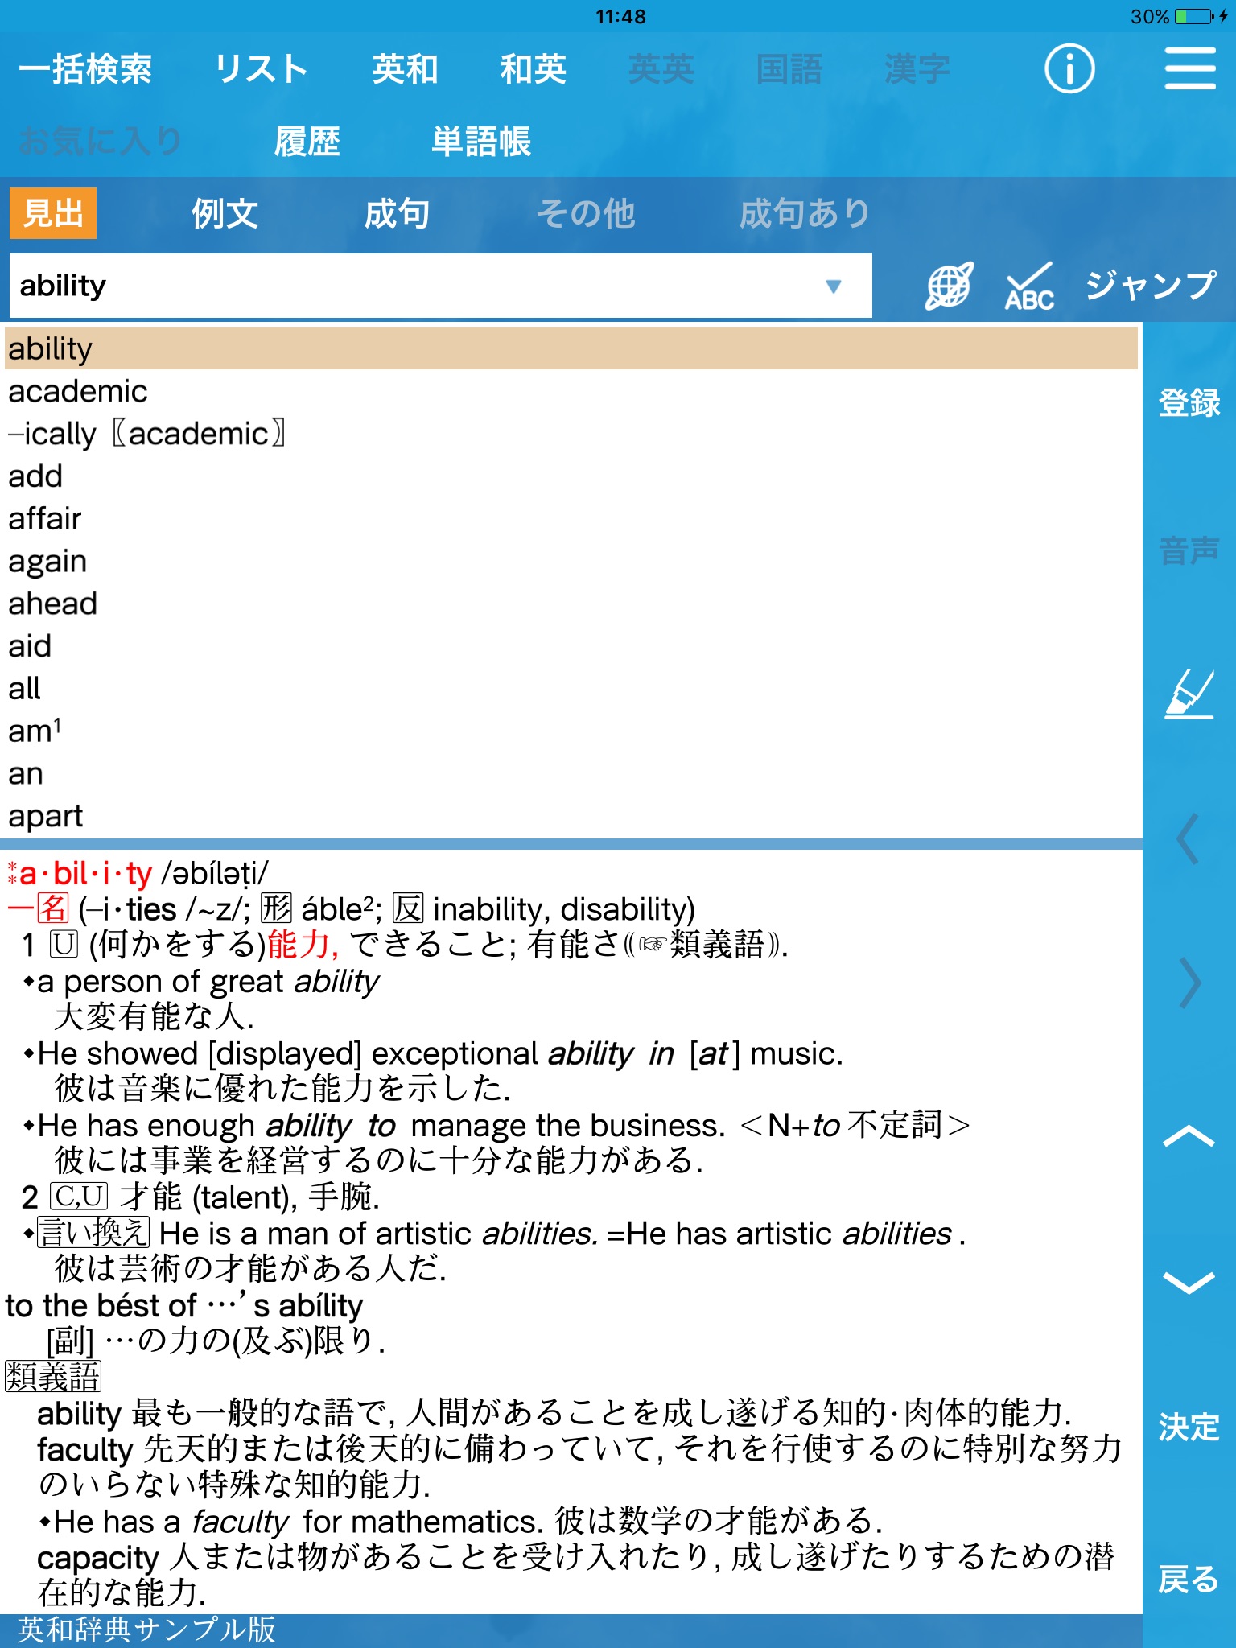This screenshot has width=1236, height=1648.
Task: Select the highlighted ability list entry
Action: coord(571,348)
